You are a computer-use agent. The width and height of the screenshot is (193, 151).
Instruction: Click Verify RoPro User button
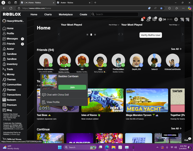pos(151,35)
